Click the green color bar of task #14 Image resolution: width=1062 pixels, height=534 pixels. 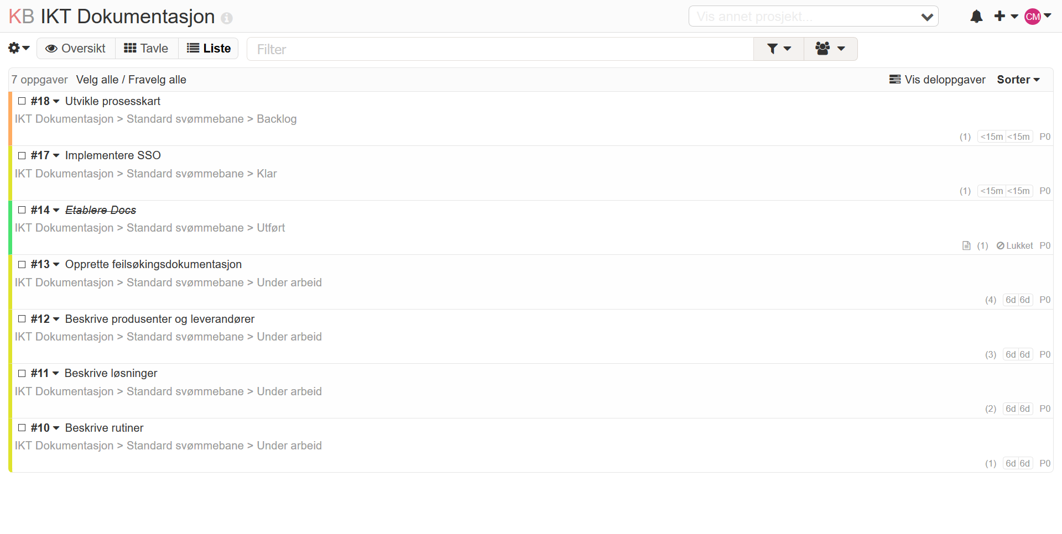click(11, 228)
